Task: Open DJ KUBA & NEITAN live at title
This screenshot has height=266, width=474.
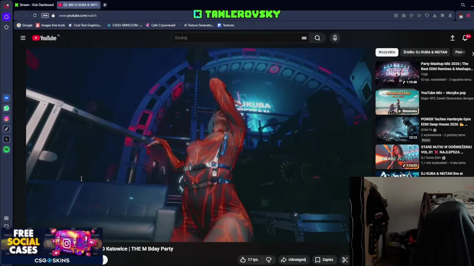Action: pyautogui.click(x=442, y=173)
